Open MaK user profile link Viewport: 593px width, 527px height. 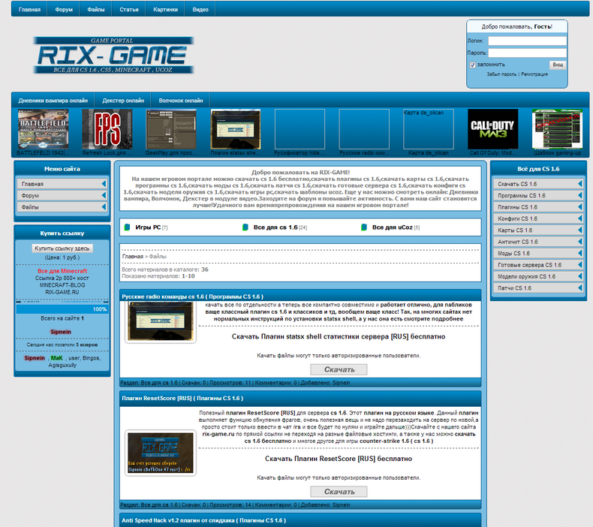[57, 358]
